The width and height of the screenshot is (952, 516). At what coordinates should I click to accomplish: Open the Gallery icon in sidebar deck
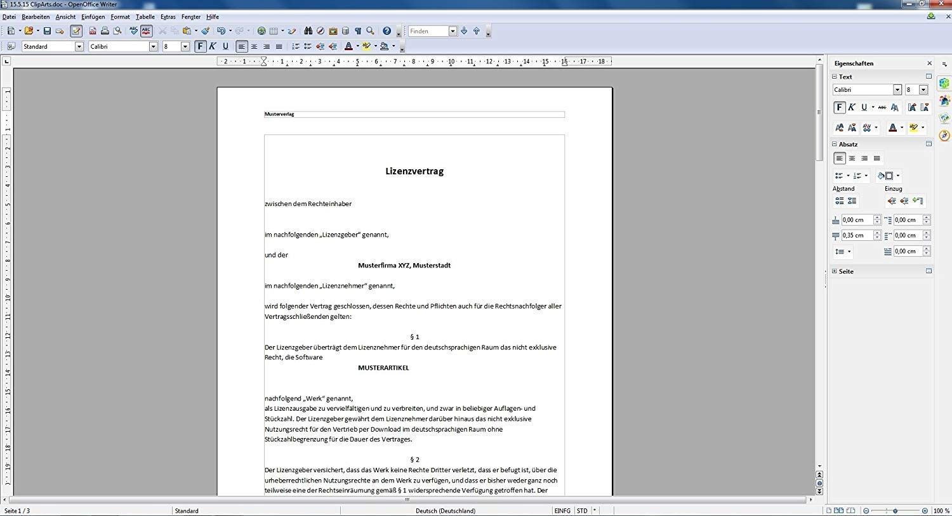pyautogui.click(x=944, y=101)
